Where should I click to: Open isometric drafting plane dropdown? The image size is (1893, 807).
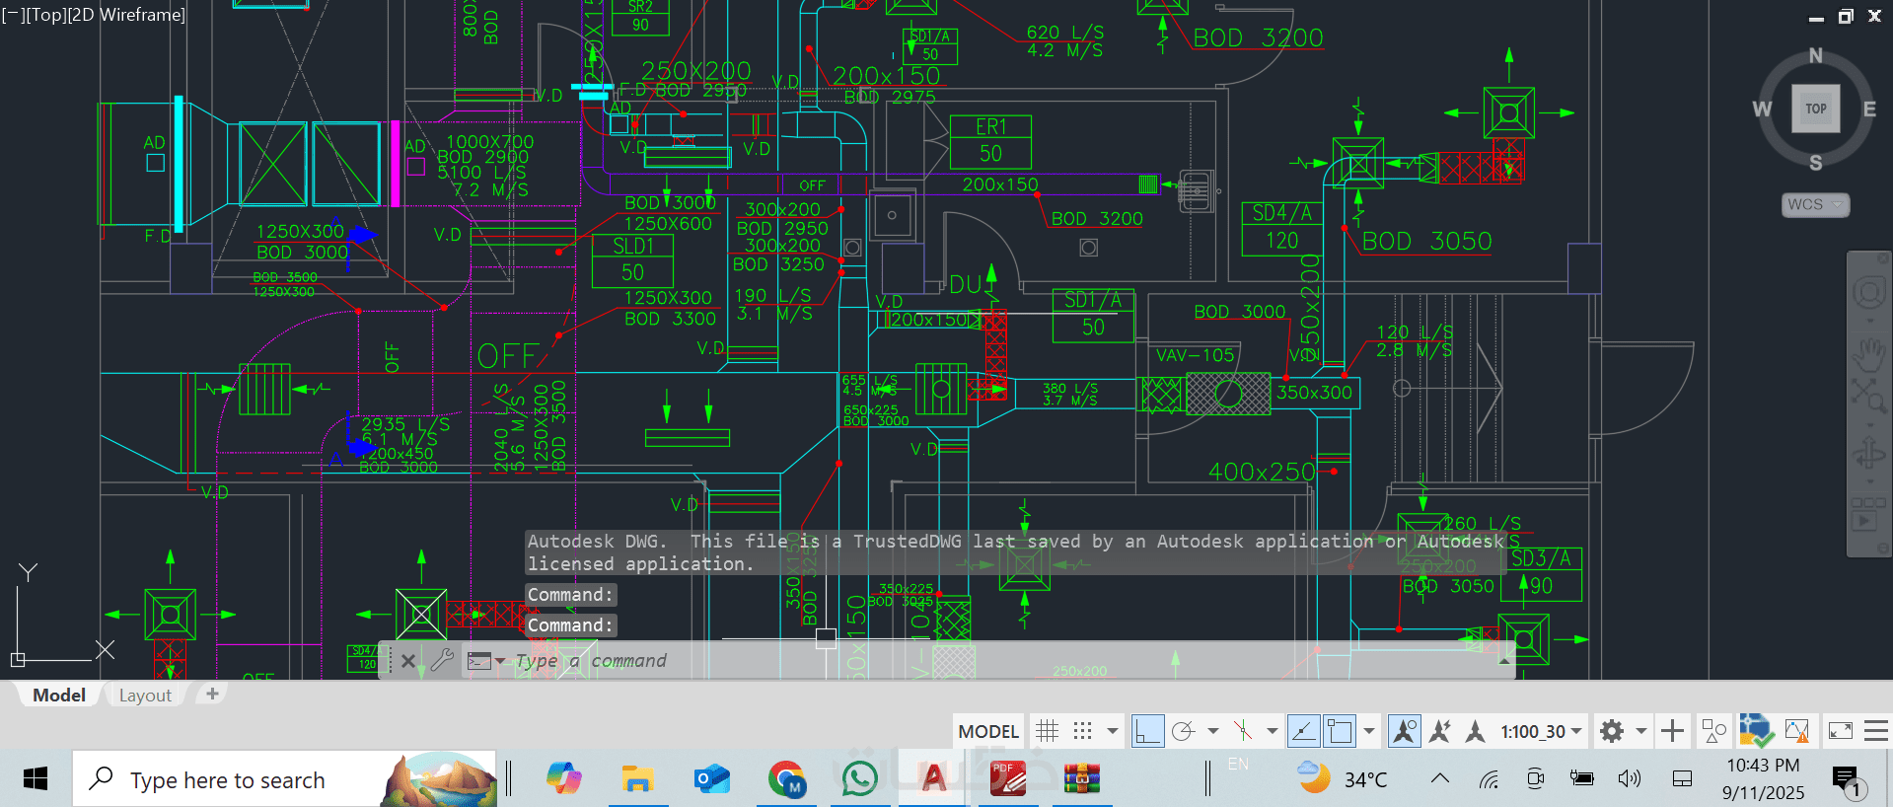click(1273, 731)
